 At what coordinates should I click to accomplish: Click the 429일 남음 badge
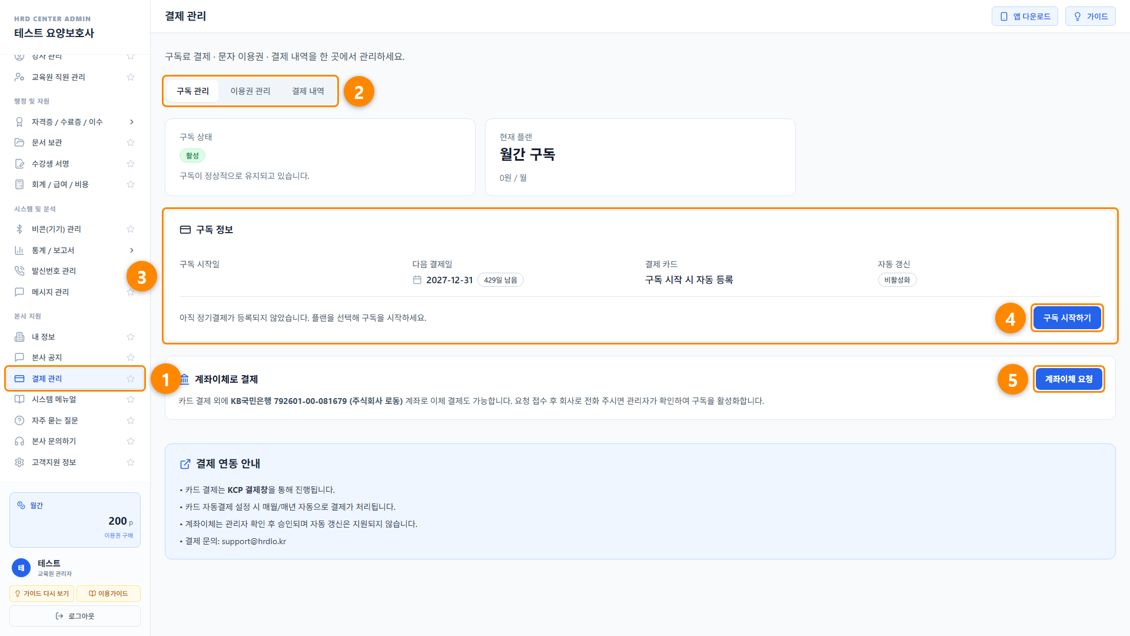click(500, 280)
